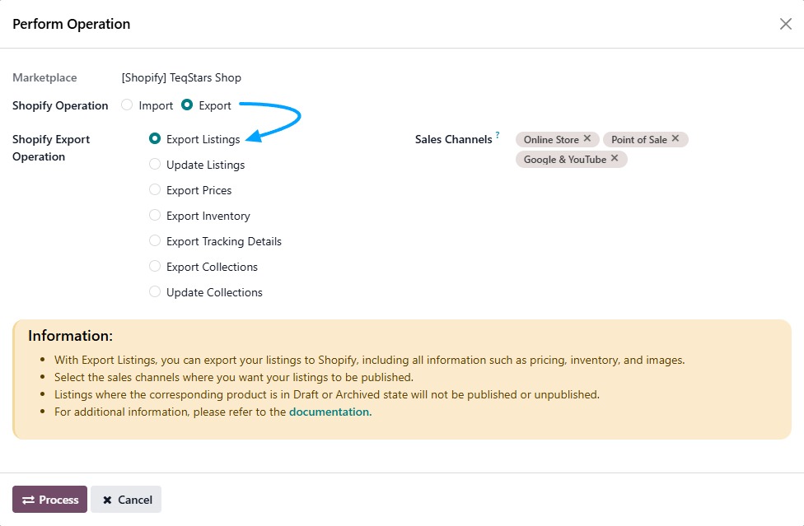Click the Information heading
This screenshot has width=804, height=526.
click(x=70, y=336)
